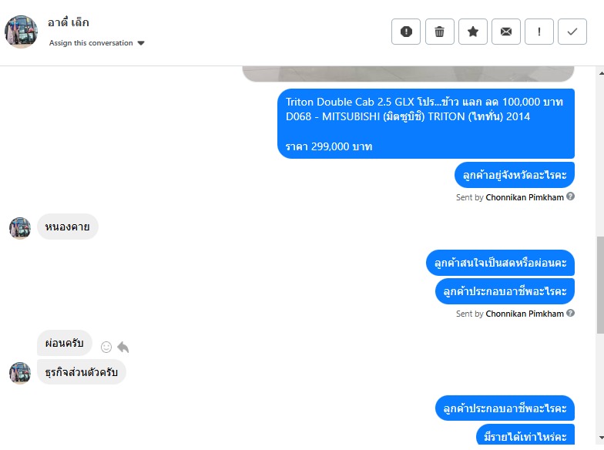This screenshot has height=450, width=604.
Task: Click the dropdown arrow beside Assign this conversation
Action: click(x=141, y=43)
